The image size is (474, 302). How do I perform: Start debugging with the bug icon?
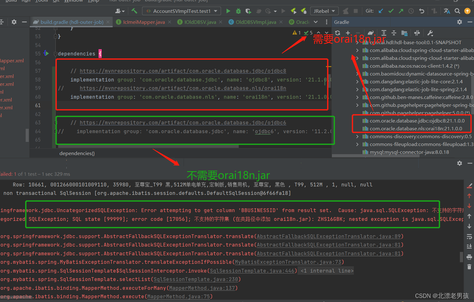point(238,11)
